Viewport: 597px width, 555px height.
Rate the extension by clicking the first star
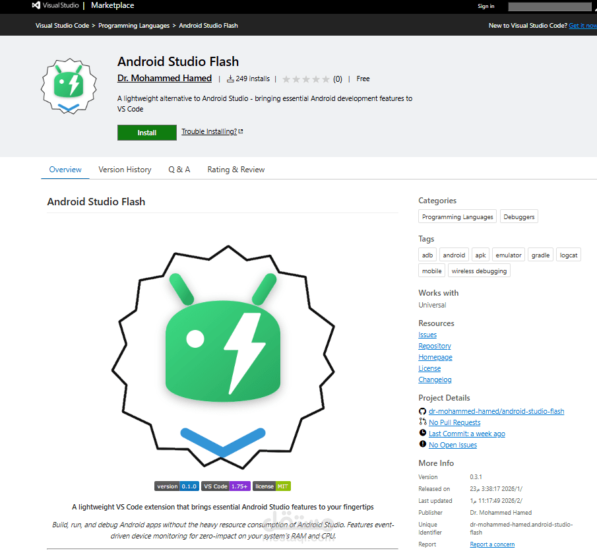(286, 79)
